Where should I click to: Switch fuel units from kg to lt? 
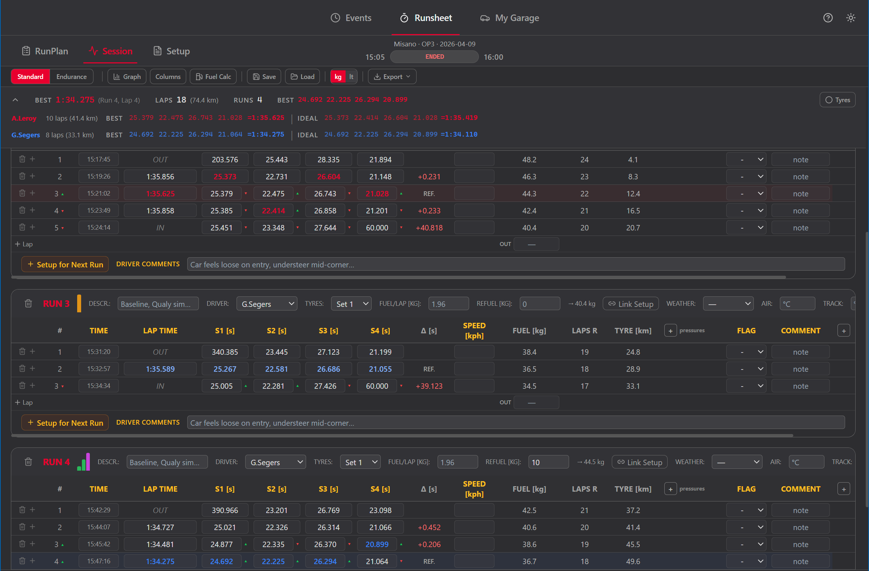(x=351, y=76)
